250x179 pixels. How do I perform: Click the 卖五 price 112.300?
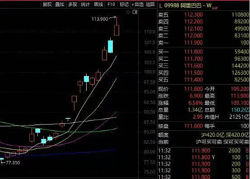(x=194, y=15)
